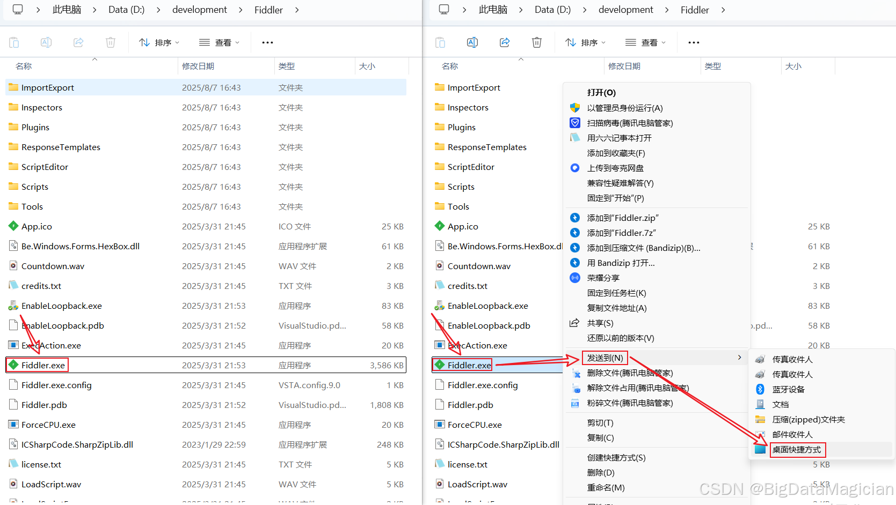Image resolution: width=896 pixels, height=505 pixels.
Task: Expand chevron after development in left address bar
Action: pyautogui.click(x=241, y=10)
